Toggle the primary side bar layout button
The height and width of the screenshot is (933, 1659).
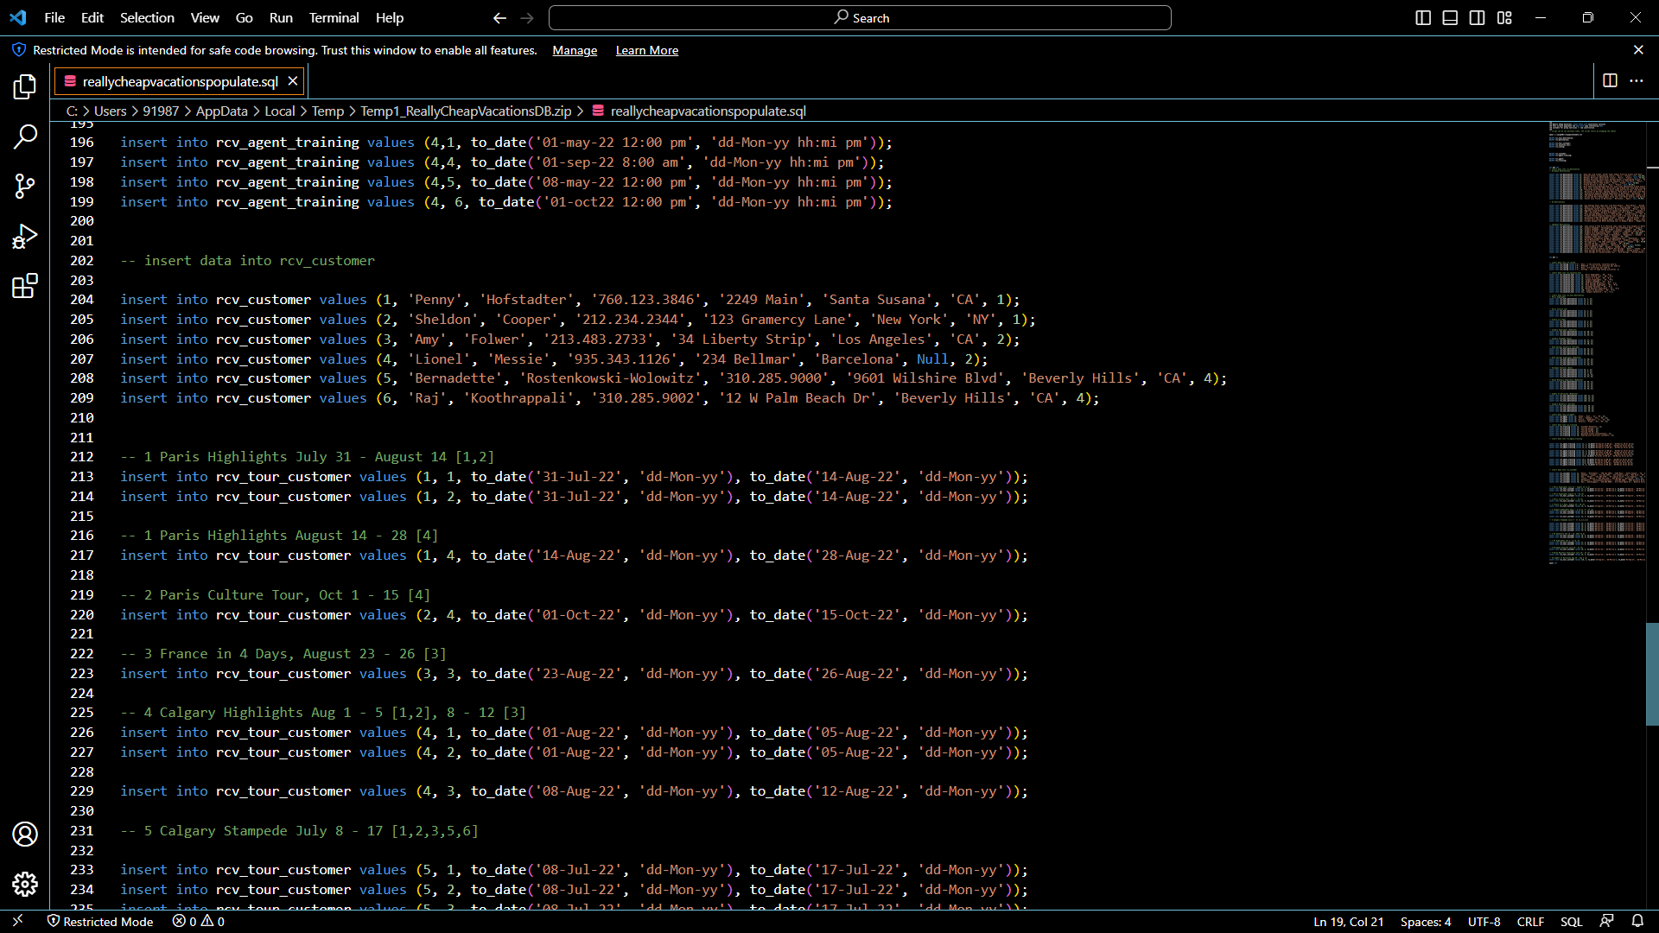tap(1423, 17)
